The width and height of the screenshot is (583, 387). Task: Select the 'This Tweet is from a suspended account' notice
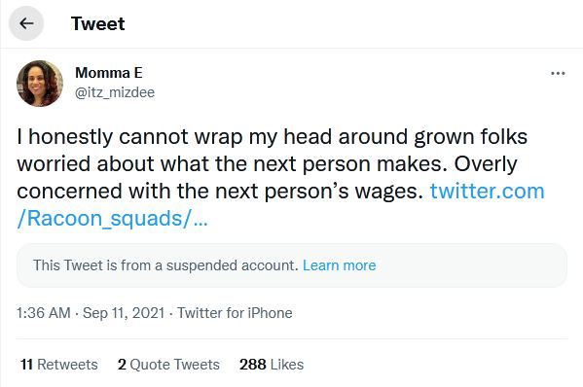tap(165, 265)
